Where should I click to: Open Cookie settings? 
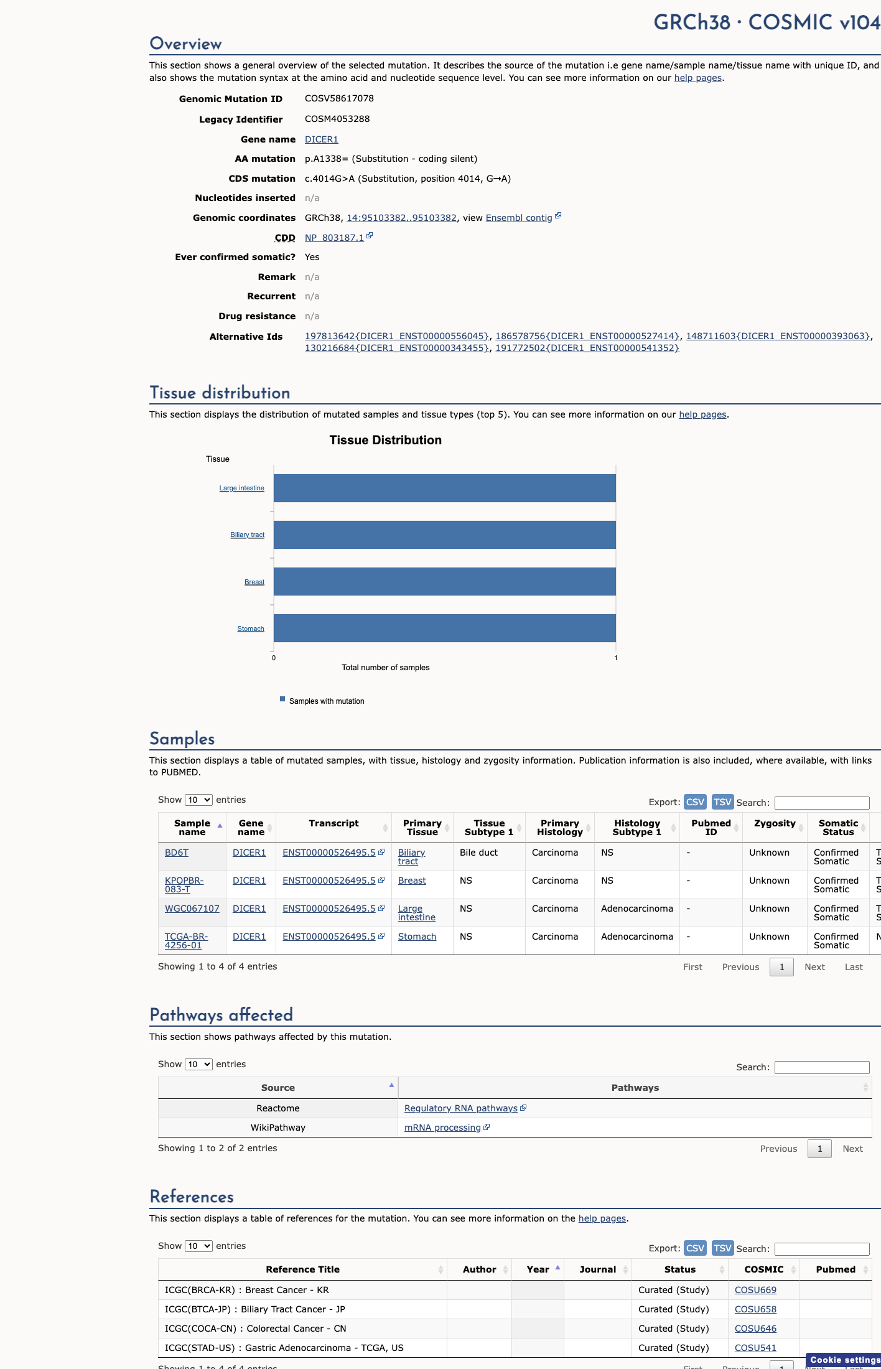[844, 1360]
